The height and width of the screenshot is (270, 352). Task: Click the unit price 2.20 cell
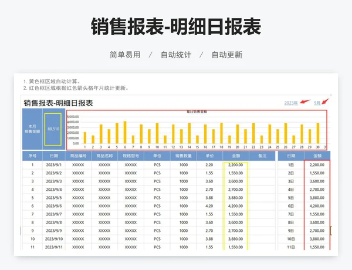click(209, 165)
